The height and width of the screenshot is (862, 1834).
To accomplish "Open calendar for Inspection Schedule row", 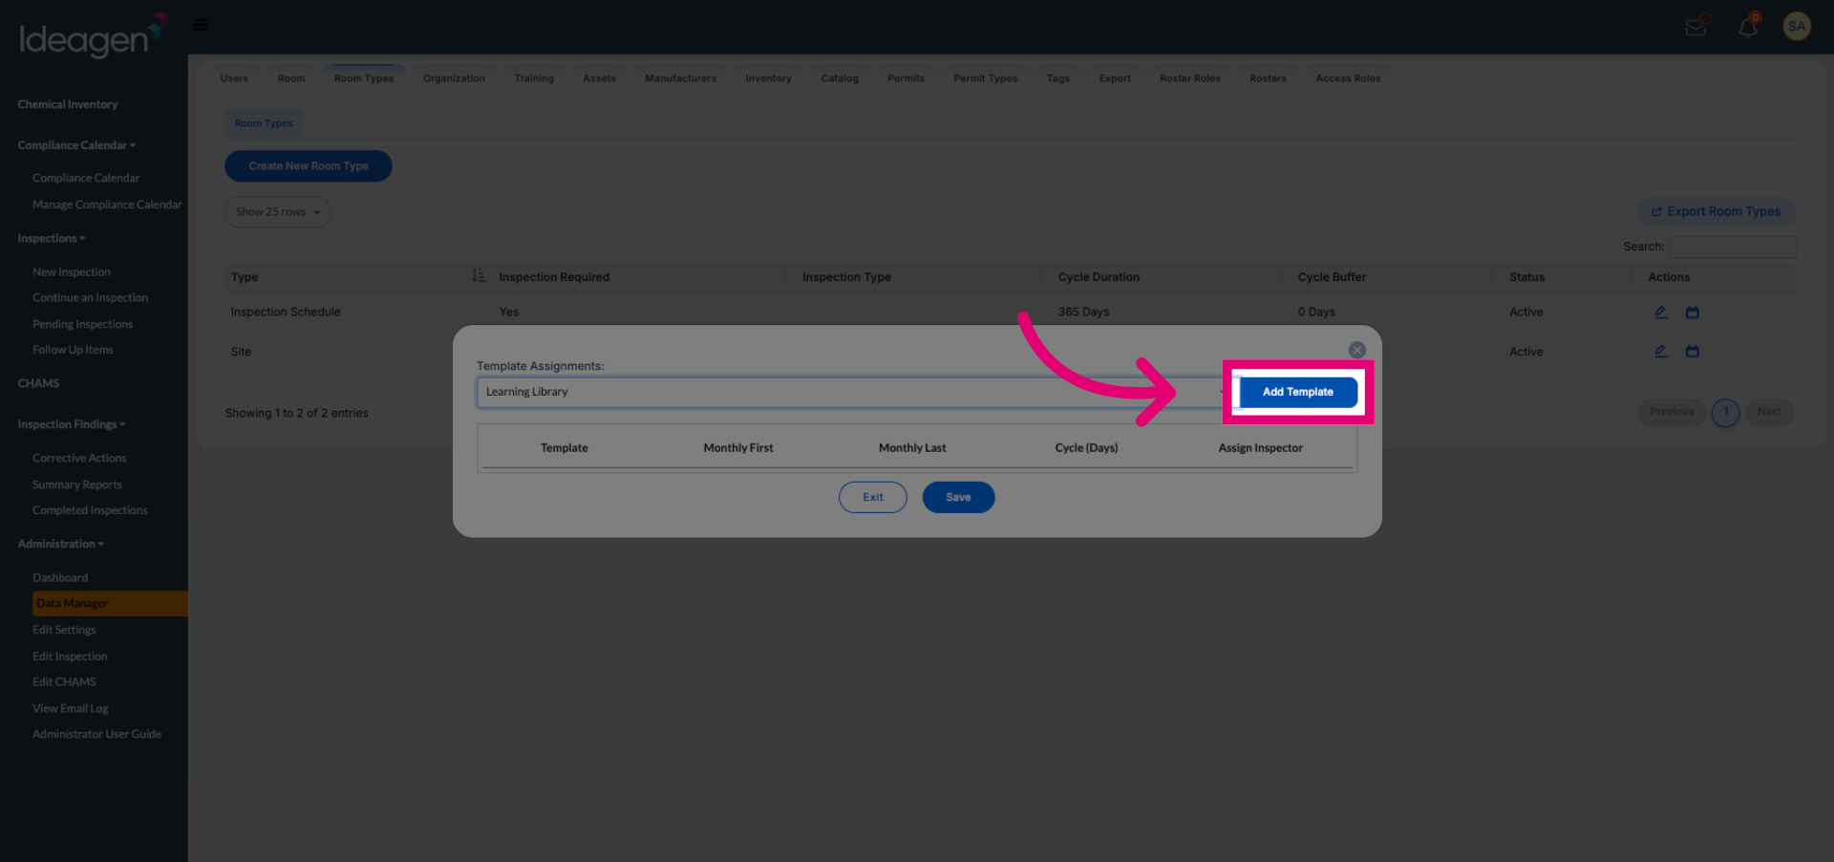I will point(1692,312).
